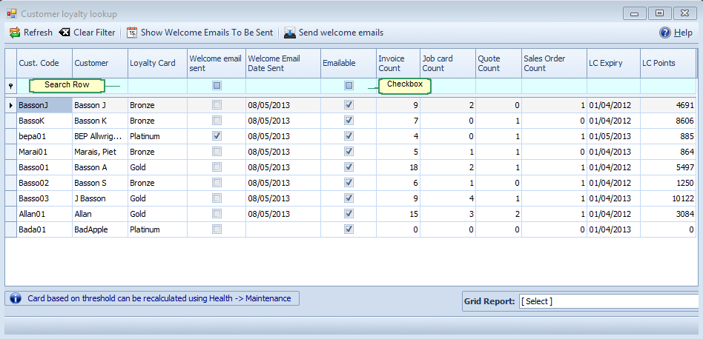Click the Send welcome emails icon
Screen dimensions: 703x339
290,33
